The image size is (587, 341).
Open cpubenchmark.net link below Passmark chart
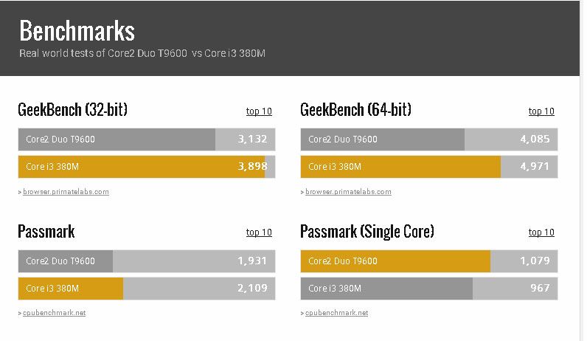[54, 313]
